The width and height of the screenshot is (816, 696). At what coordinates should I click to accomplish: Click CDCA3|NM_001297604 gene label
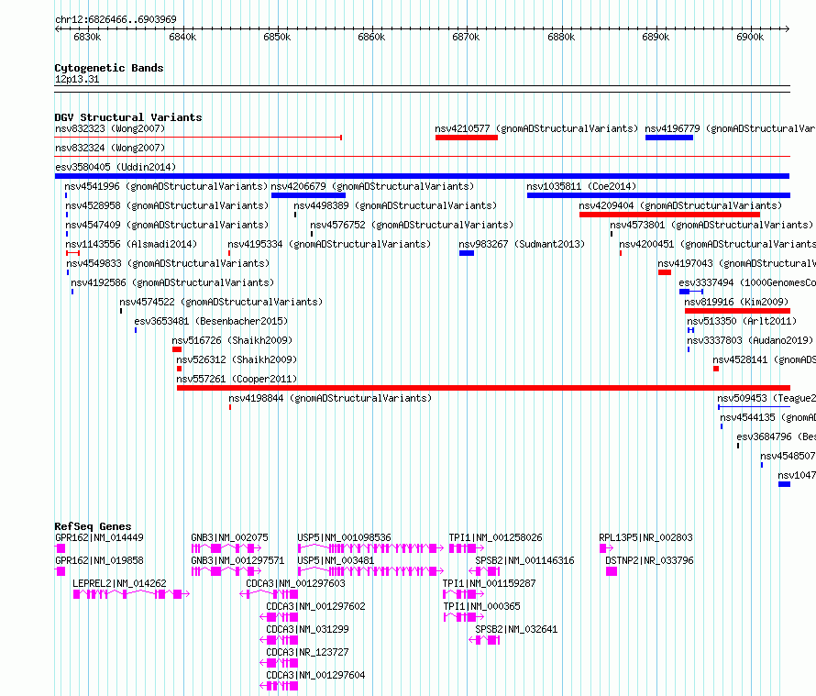click(315, 675)
